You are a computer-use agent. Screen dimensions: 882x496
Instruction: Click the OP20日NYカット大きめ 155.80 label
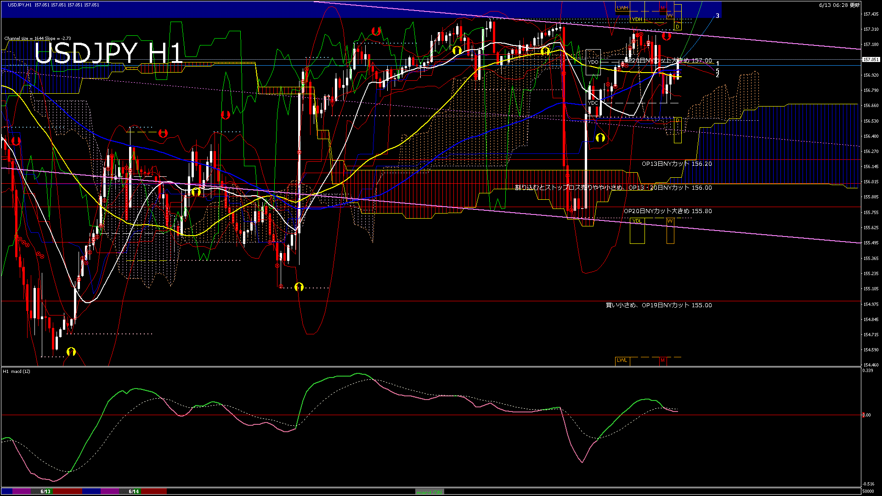click(x=667, y=211)
